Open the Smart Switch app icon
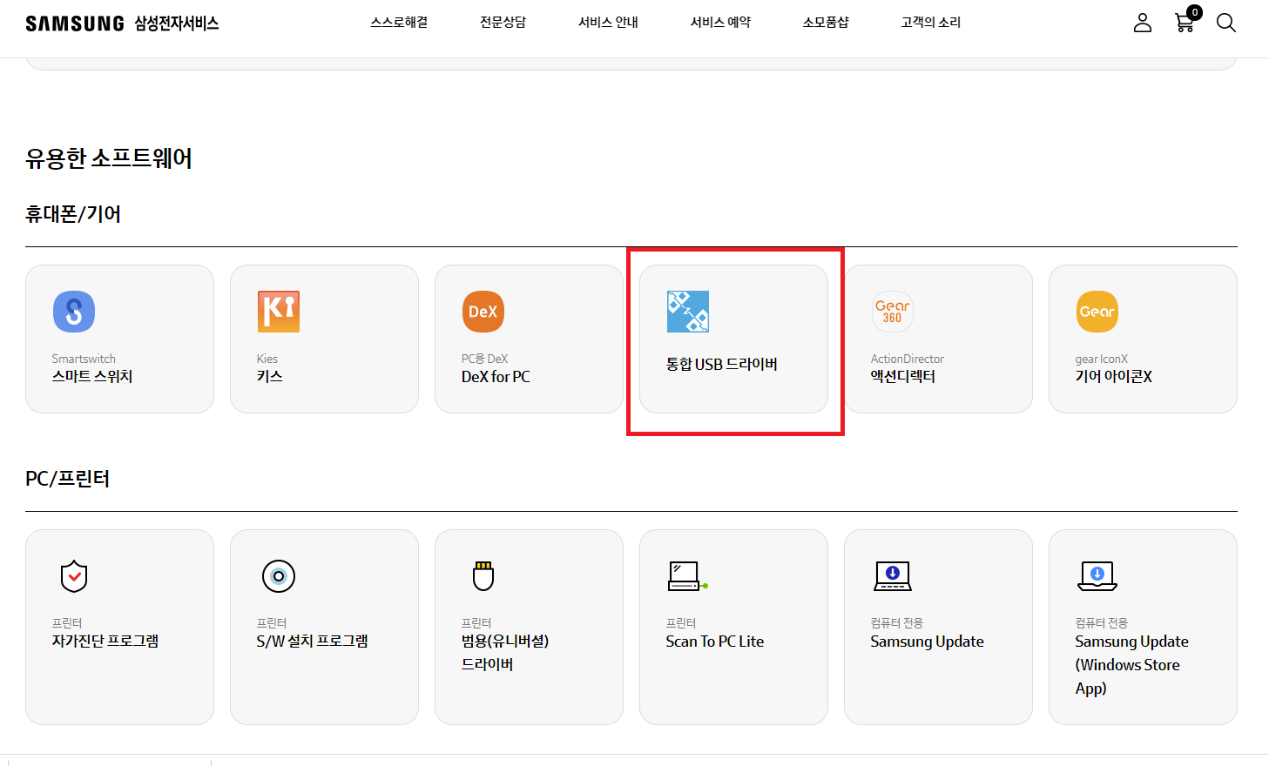The image size is (1269, 766). click(74, 312)
